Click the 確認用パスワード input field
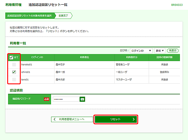The height and width of the screenshot is (140, 188). pyautogui.click(x=66, y=99)
